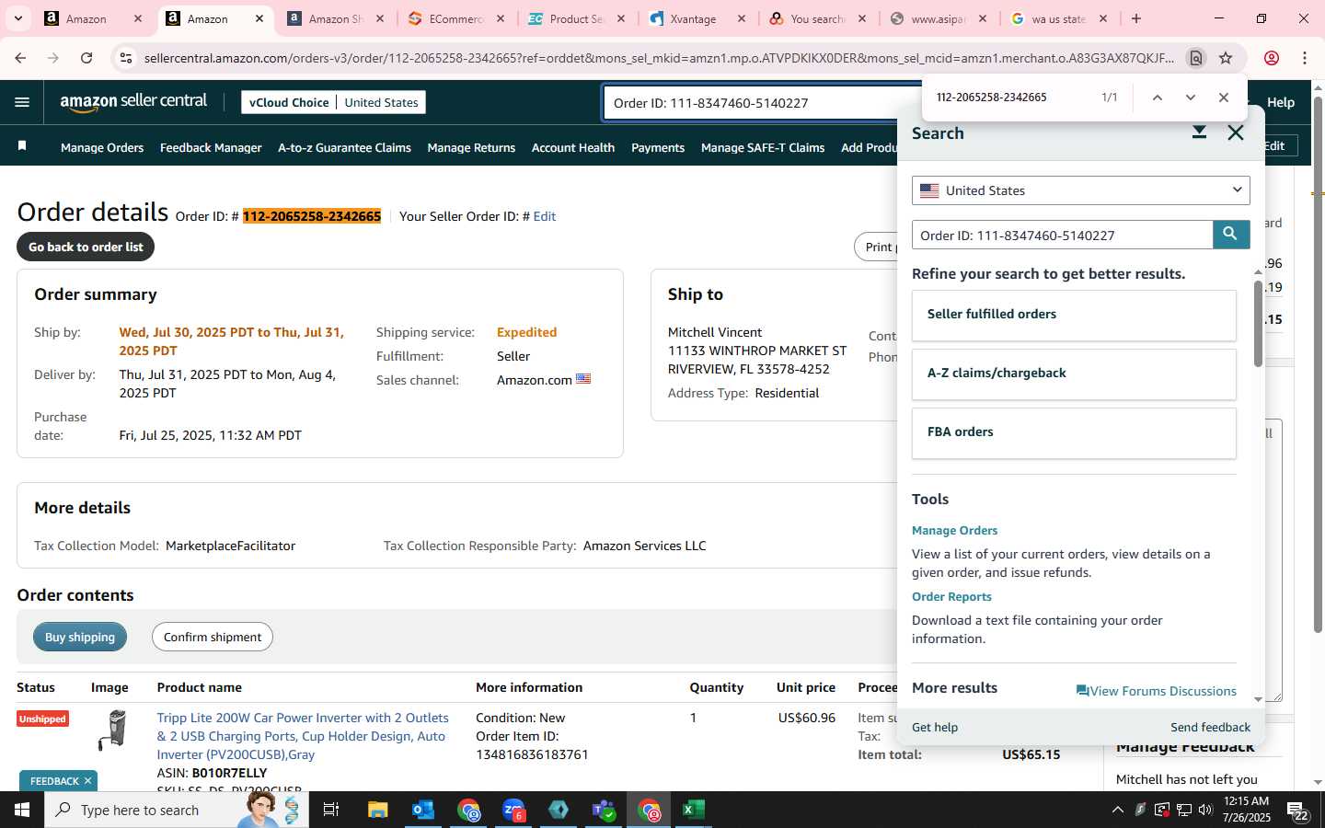
Task: Open Zoom from the taskbar
Action: click(x=513, y=810)
